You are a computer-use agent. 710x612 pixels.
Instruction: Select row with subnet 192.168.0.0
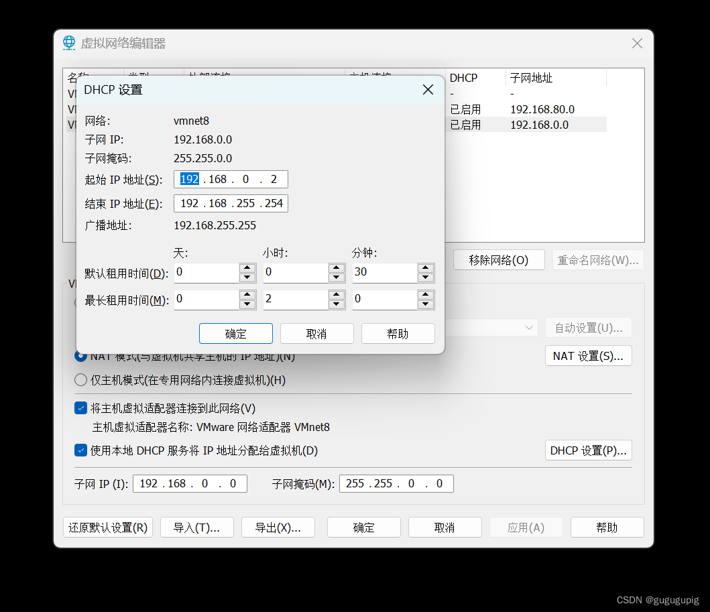tap(526, 125)
